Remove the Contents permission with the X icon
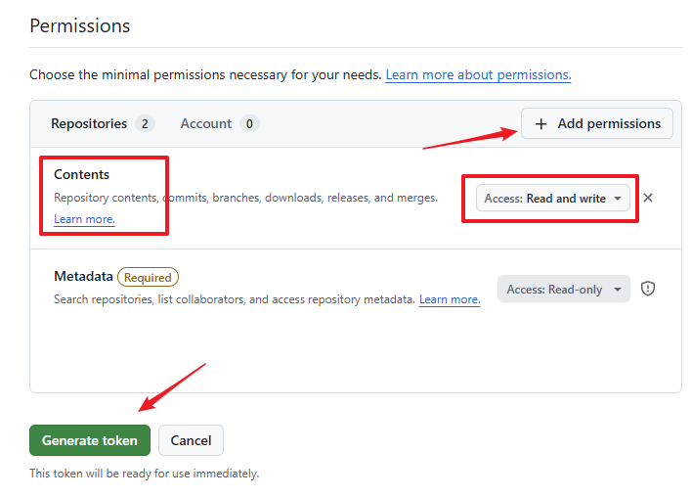692x498 pixels. (648, 198)
